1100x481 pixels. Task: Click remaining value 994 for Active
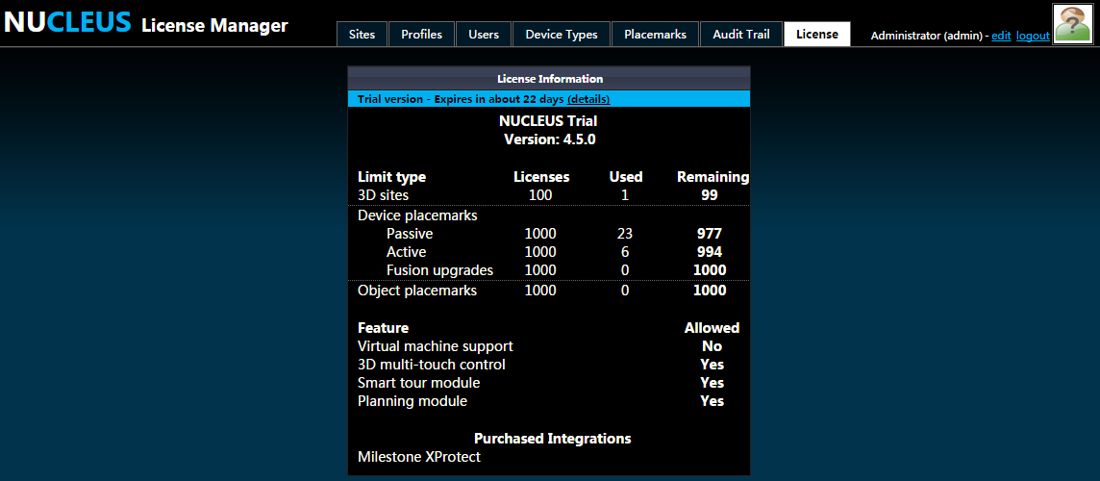coord(710,252)
